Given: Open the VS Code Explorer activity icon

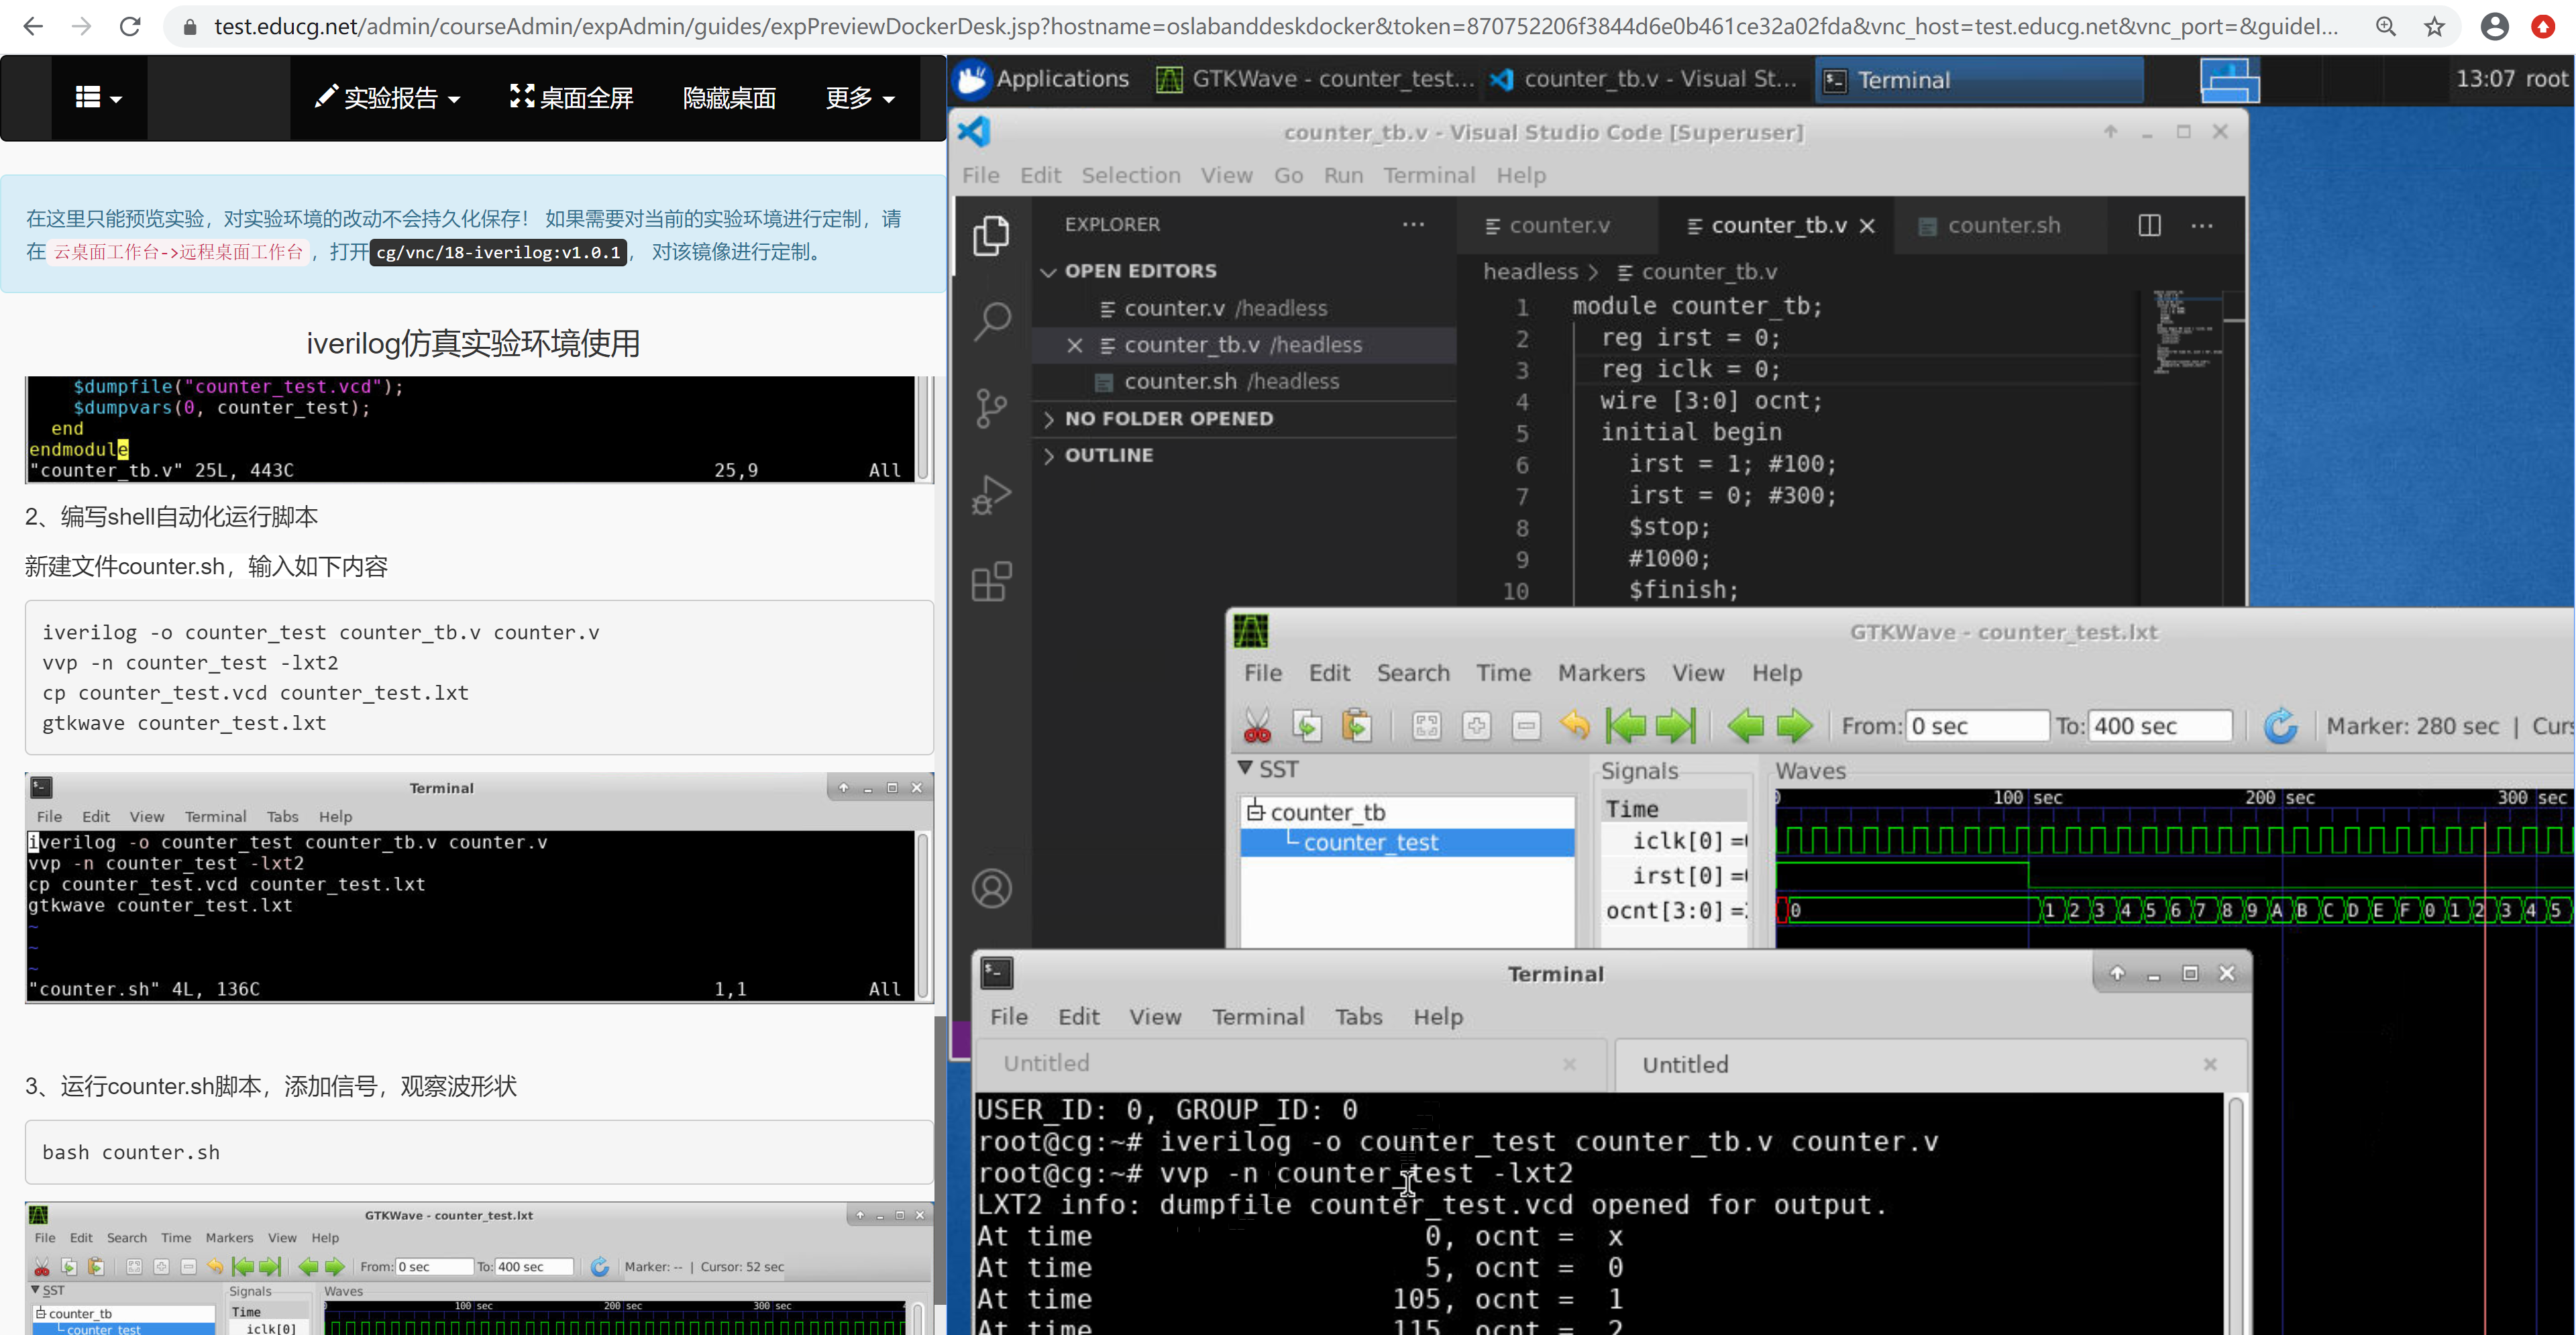Looking at the screenshot, I should click(x=991, y=235).
